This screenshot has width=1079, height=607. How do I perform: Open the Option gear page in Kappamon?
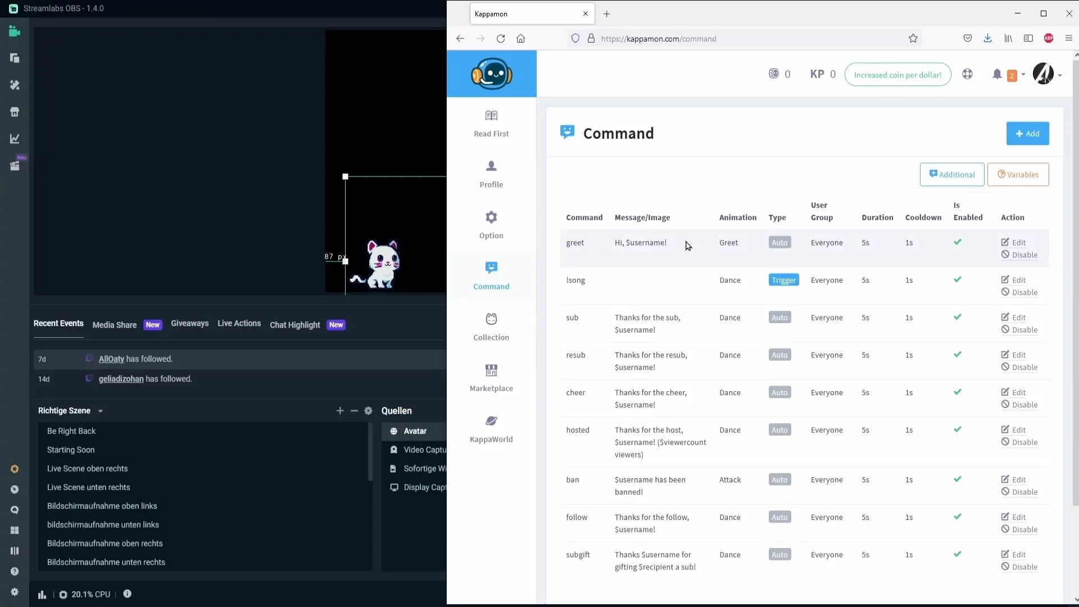(x=491, y=225)
